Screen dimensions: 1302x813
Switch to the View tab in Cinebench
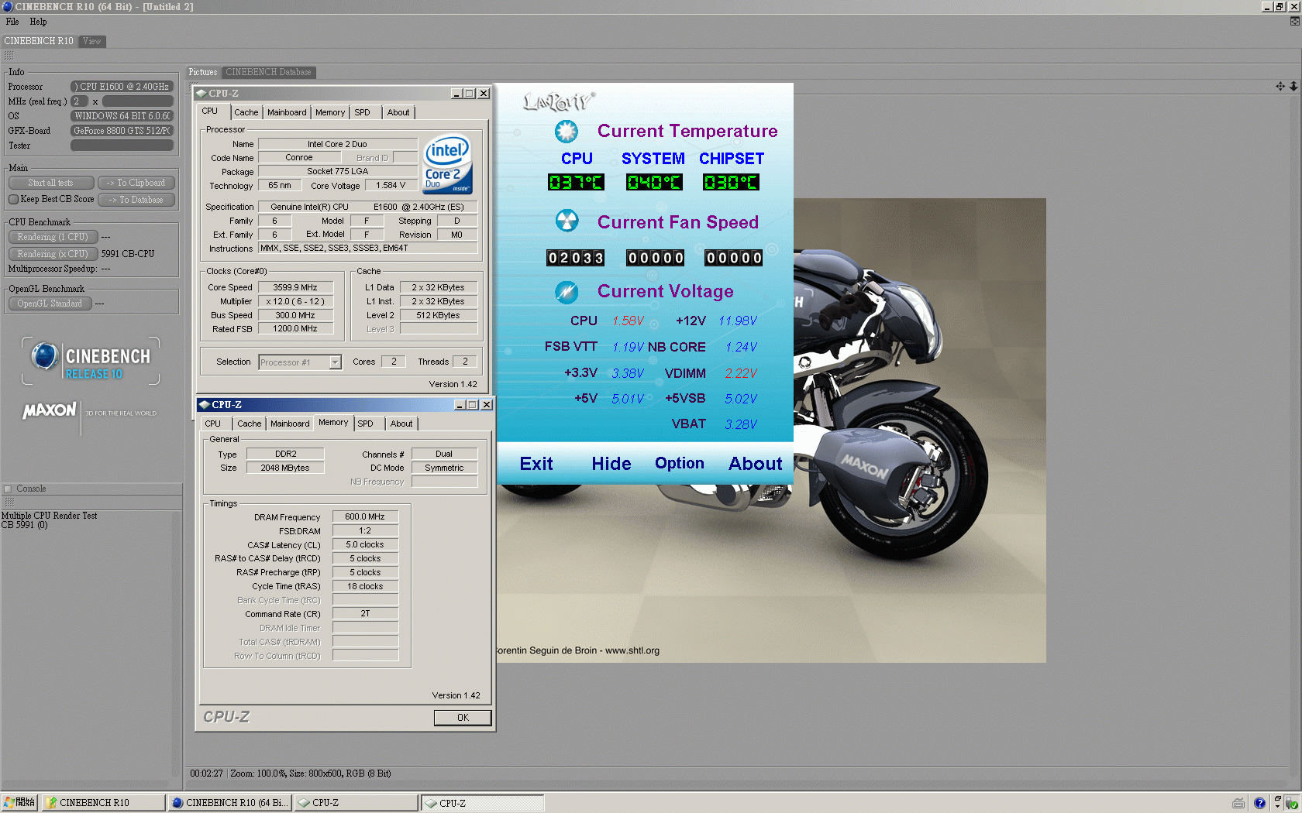(x=91, y=41)
